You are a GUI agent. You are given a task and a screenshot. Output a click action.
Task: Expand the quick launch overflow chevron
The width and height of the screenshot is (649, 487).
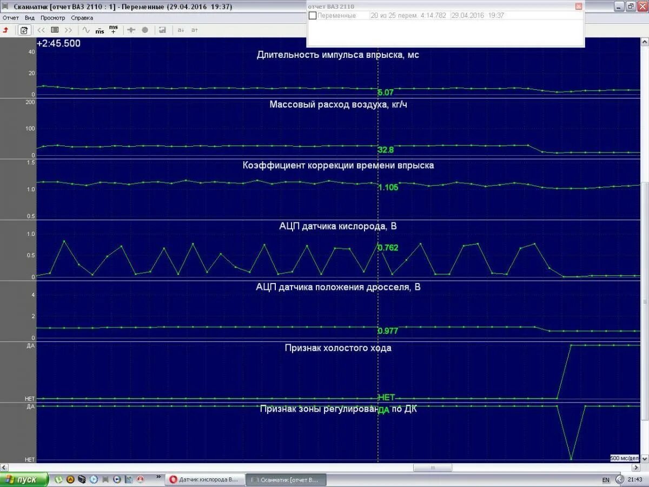pyautogui.click(x=158, y=477)
